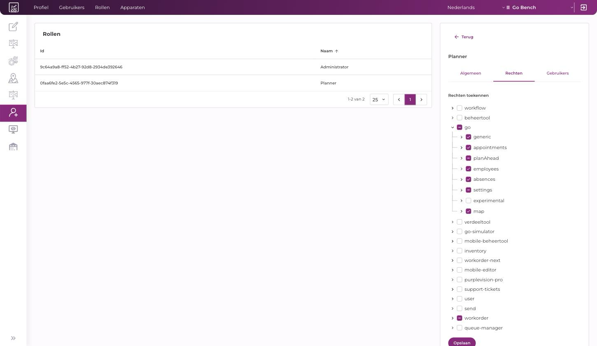
Task: Open the page size dropdown showing 25
Action: point(379,100)
